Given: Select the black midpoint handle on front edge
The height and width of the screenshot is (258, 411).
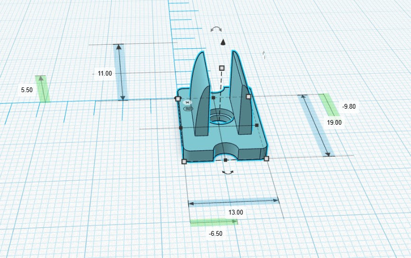Looking at the screenshot, I should [226, 160].
